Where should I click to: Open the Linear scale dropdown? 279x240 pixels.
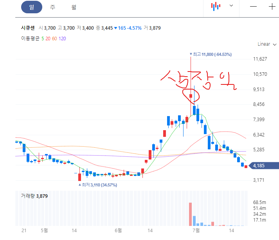coord(267,44)
